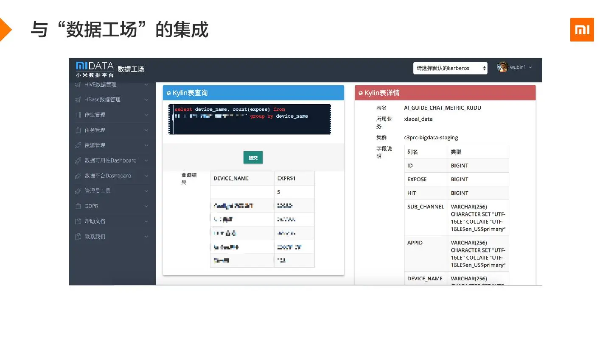
Task: Open the 请选择默认的kerberos dropdown
Action: 450,68
